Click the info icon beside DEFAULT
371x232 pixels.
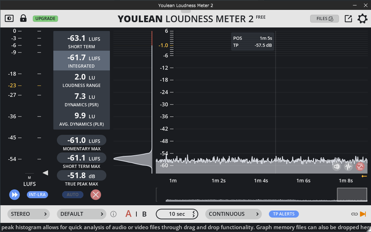[x=113, y=214]
